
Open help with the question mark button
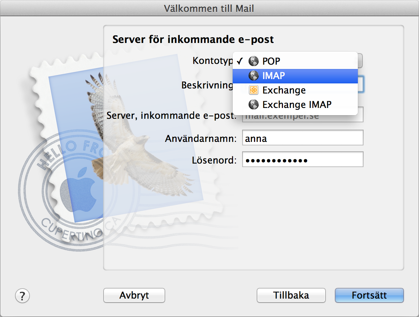[22, 296]
